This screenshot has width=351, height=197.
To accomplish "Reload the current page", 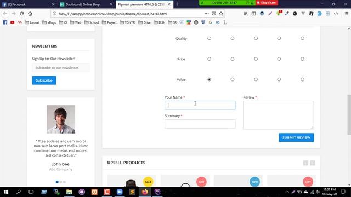I will point(22,14).
